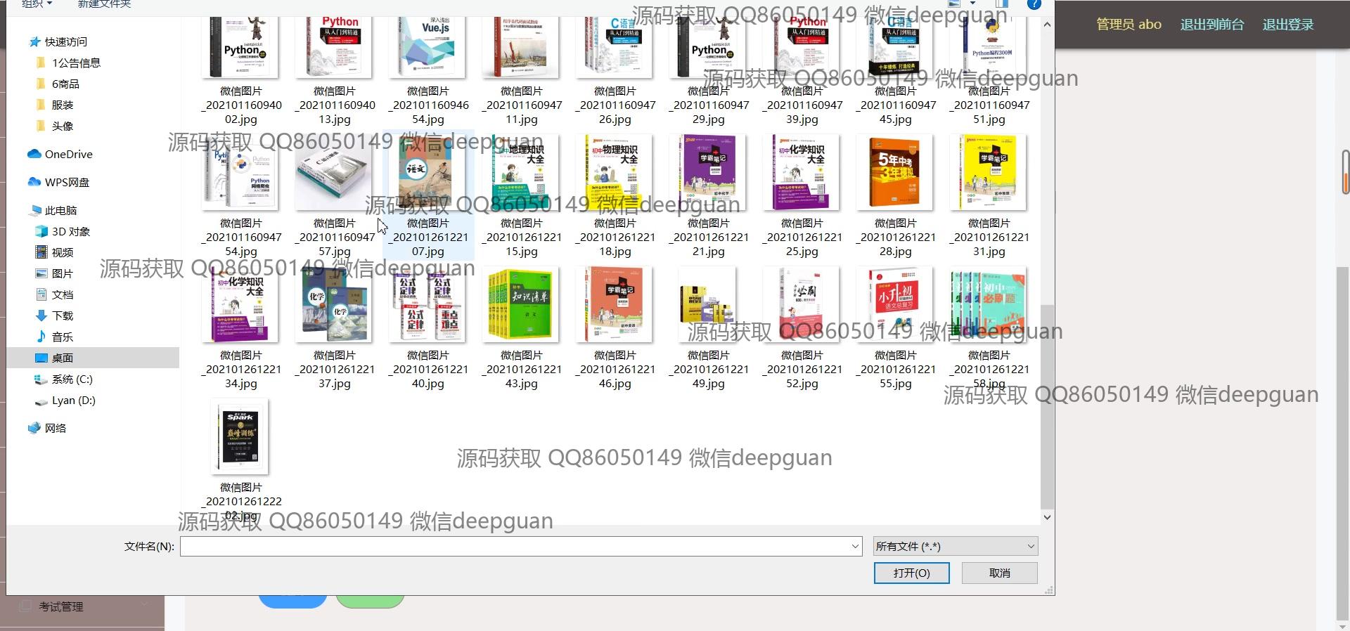
Task: Click the file list scroll up arrow
Action: coord(1047,25)
